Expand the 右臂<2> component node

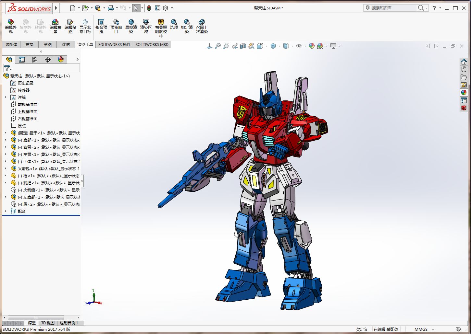pyautogui.click(x=5, y=147)
